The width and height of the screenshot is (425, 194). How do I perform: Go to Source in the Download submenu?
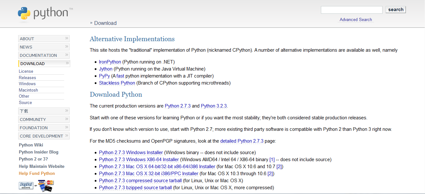point(25,102)
